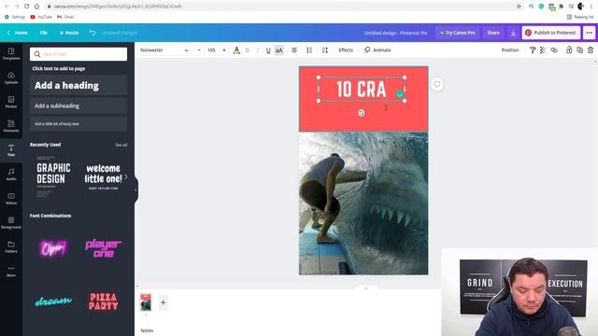
Task: Select the welcome little one text template
Action: tap(104, 176)
